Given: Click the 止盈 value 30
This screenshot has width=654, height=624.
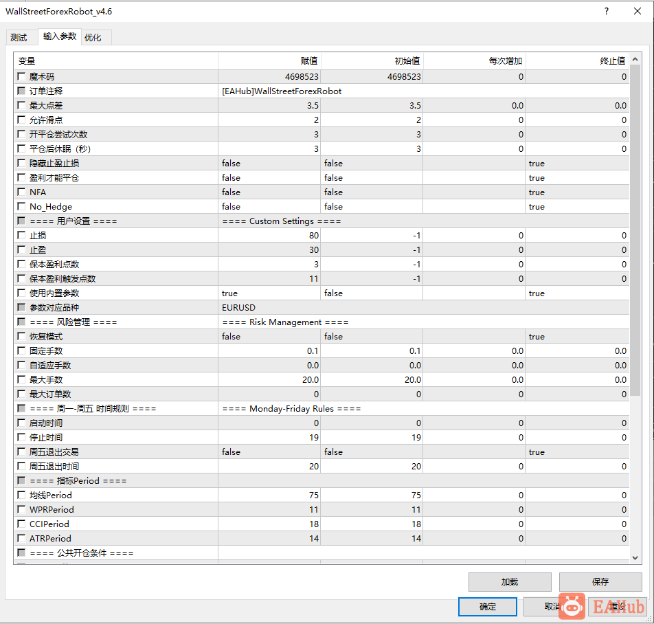Looking at the screenshot, I should pos(269,250).
